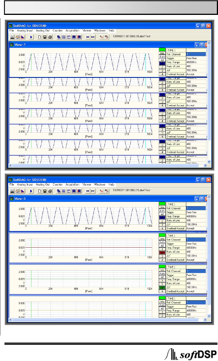This screenshot has height=361, width=218.
Task: Click the cascade windows icon in View-7 window toolbar
Action: tap(59, 37)
